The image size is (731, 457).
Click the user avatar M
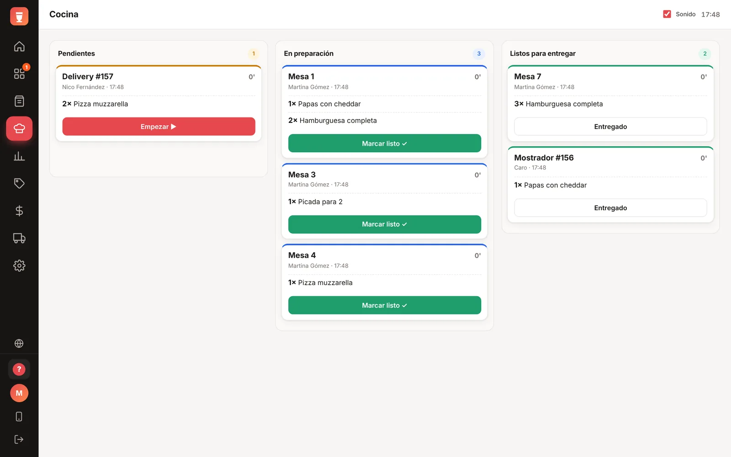19,393
